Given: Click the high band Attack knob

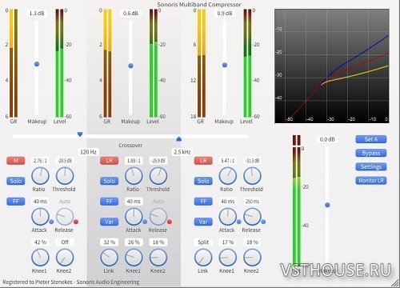Looking at the screenshot, I should (228, 217).
